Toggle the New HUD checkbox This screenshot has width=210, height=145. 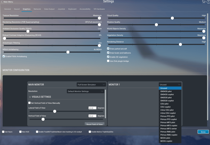[x=20, y=132]
